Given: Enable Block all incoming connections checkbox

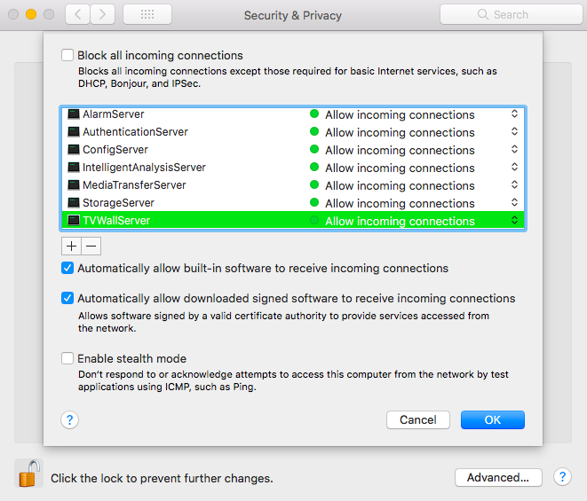Looking at the screenshot, I should pyautogui.click(x=67, y=55).
